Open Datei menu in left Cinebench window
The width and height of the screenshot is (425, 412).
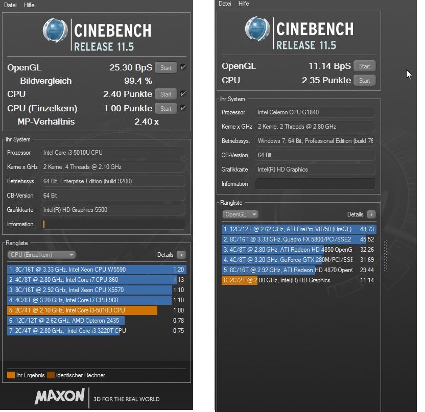[10, 5]
